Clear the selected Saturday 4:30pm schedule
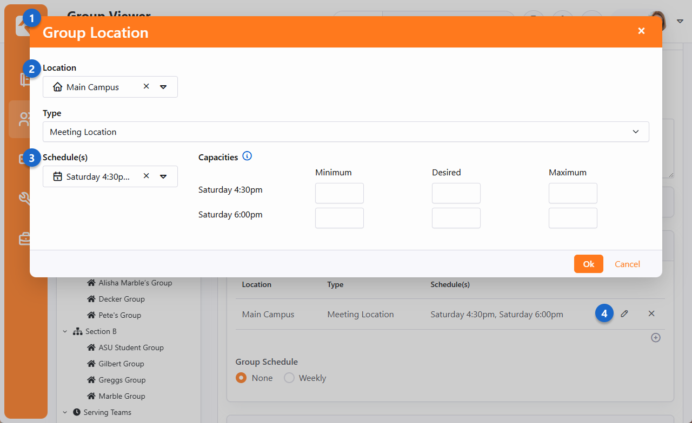 pyautogui.click(x=146, y=176)
